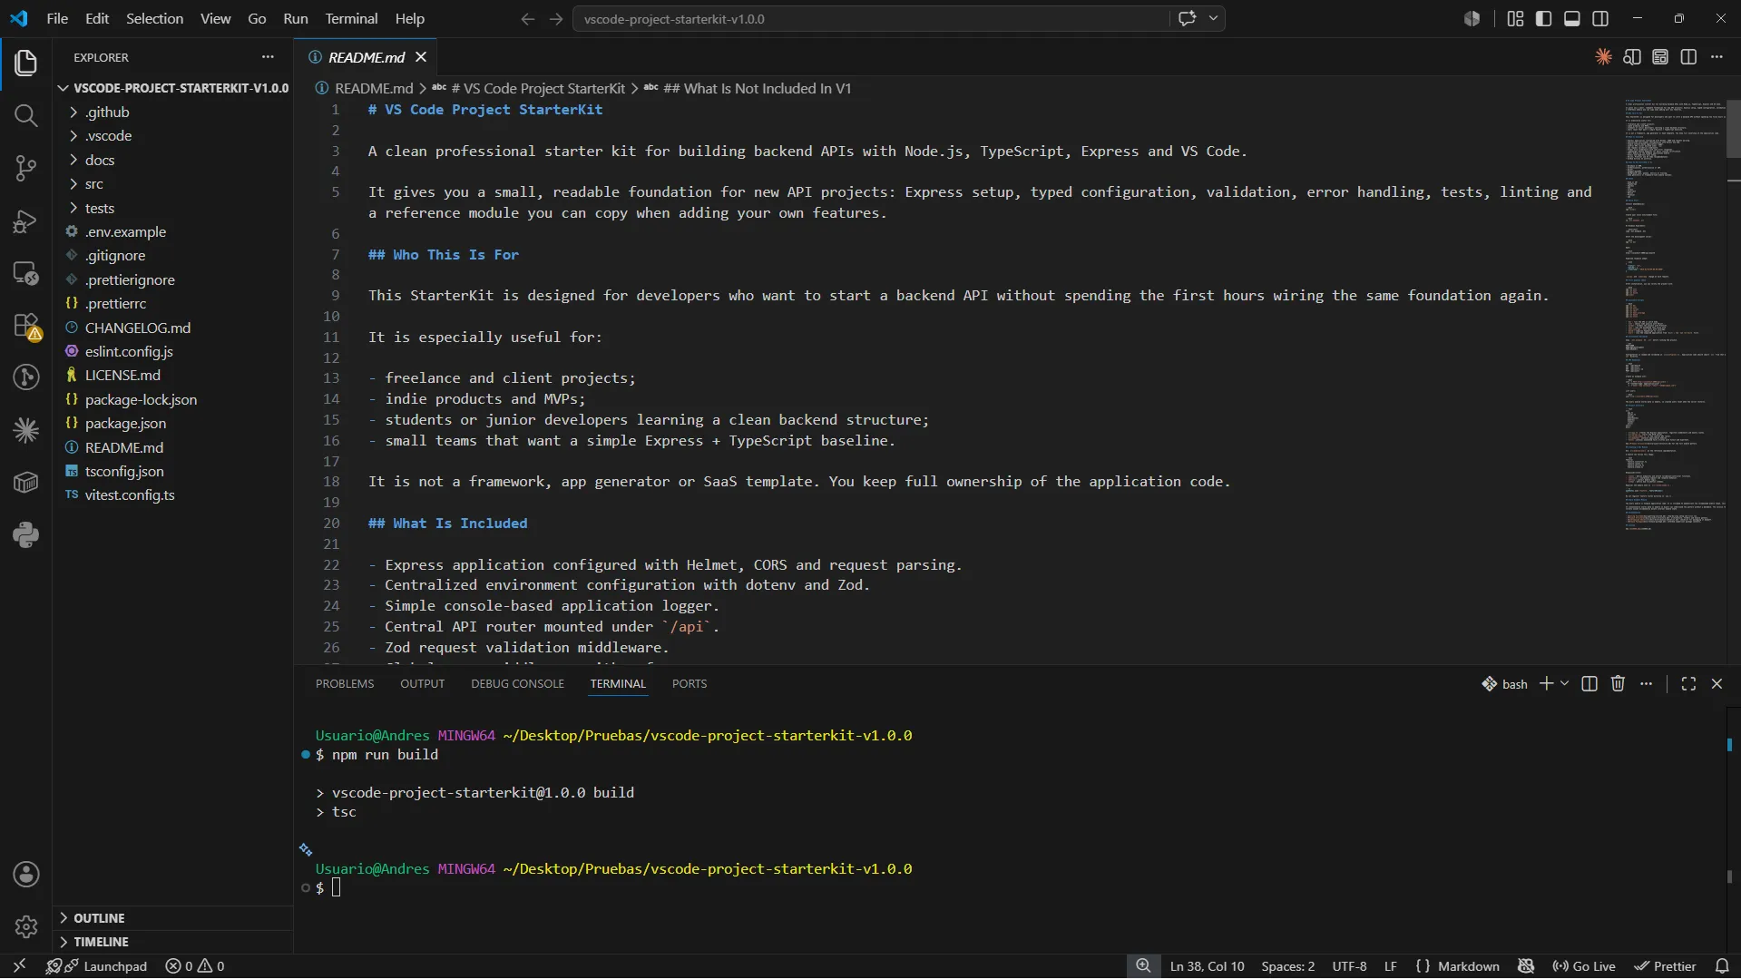Switch to the PORTS tab
This screenshot has height=979, width=1741.
[690, 684]
